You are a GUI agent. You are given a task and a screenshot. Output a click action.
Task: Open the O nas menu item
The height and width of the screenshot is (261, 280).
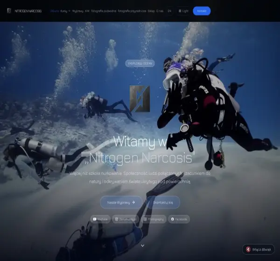[160, 11]
